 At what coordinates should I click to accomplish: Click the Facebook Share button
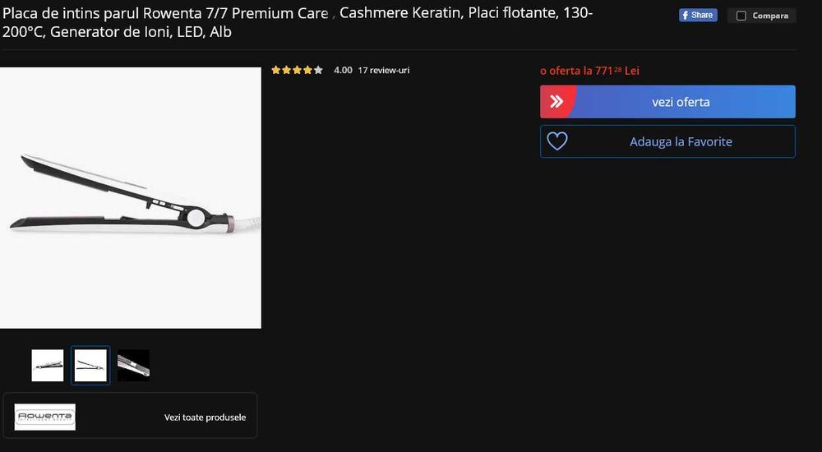(x=698, y=16)
